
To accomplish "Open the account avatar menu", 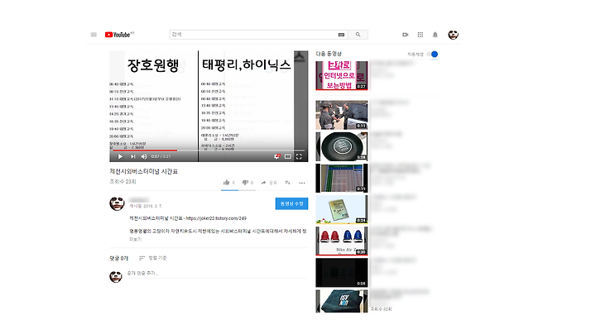I will coord(453,35).
